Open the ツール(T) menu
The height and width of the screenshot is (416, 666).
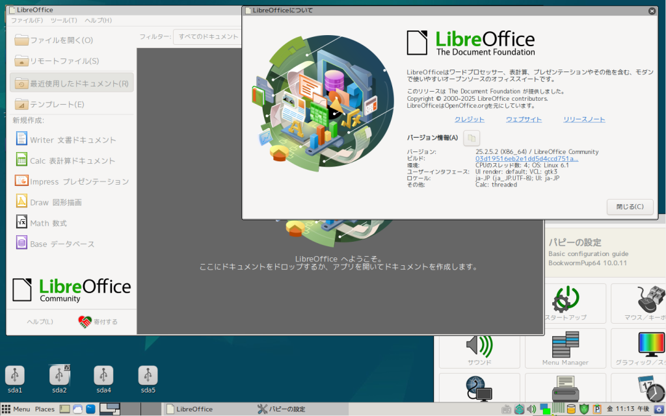point(64,20)
